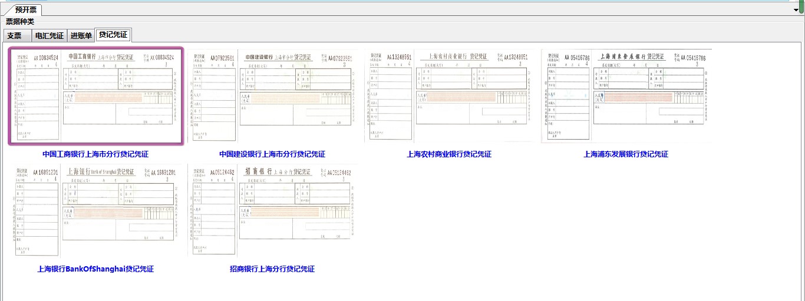Image resolution: width=805 pixels, height=301 pixels.
Task: Select the 贷记凭证 tab
Action: [x=113, y=35]
